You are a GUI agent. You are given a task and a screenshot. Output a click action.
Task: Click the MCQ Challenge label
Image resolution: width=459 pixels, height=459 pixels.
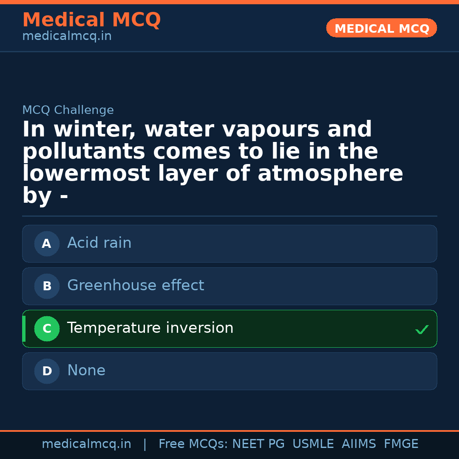pos(68,110)
